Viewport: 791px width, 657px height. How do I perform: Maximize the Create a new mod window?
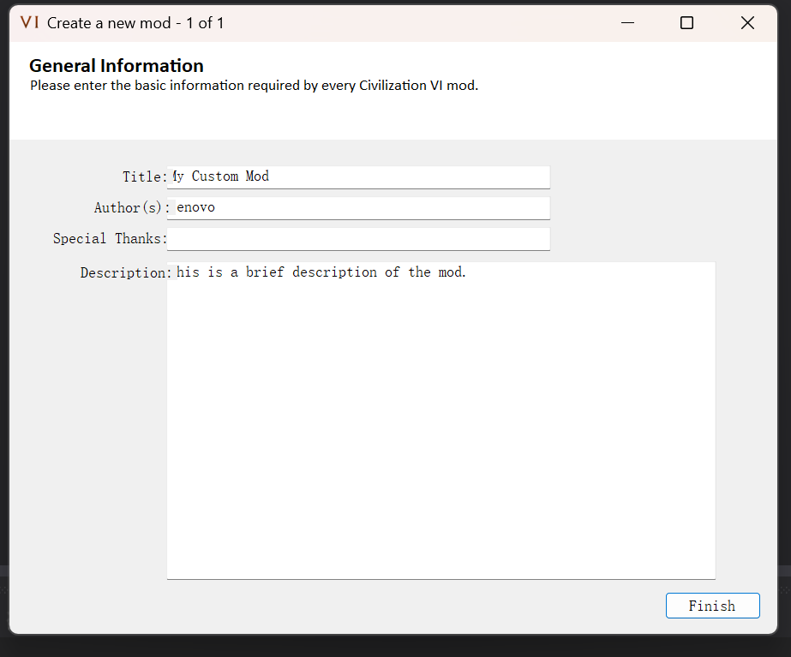(686, 22)
